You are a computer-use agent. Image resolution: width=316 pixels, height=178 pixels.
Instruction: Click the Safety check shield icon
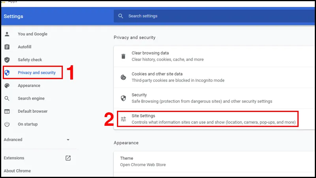coord(7,60)
